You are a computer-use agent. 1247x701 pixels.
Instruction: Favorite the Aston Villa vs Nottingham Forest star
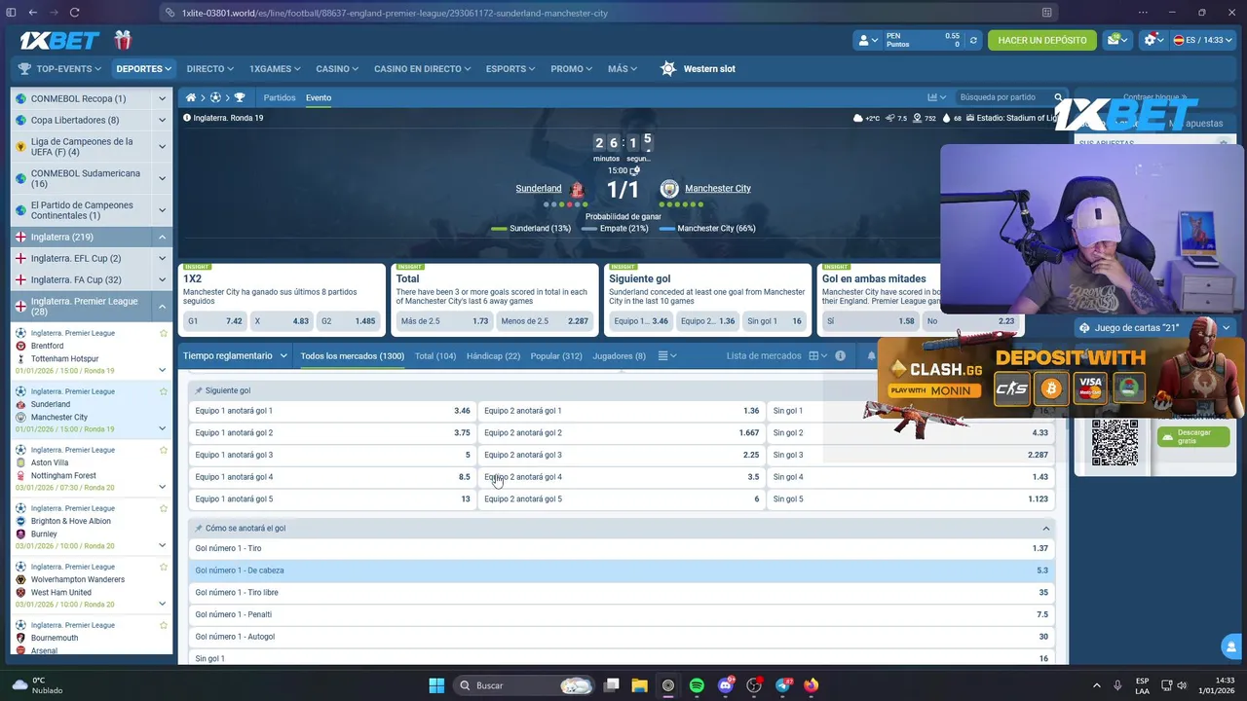click(164, 450)
